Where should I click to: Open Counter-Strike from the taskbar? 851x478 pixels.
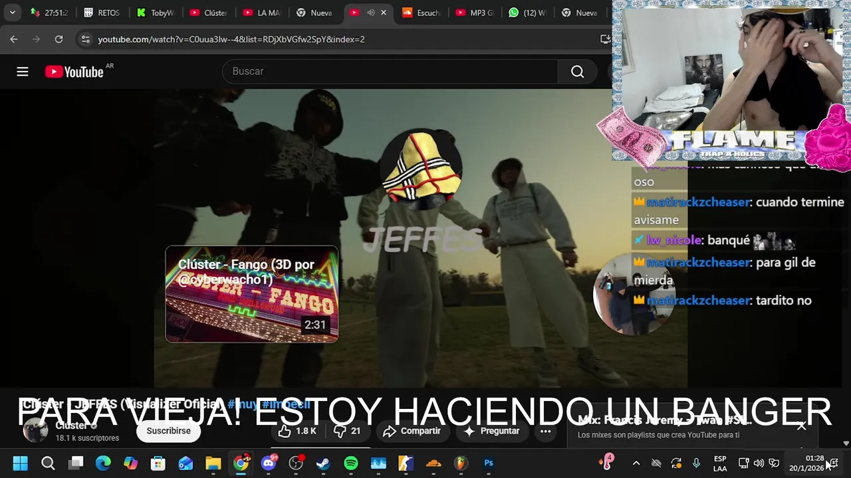(406, 463)
